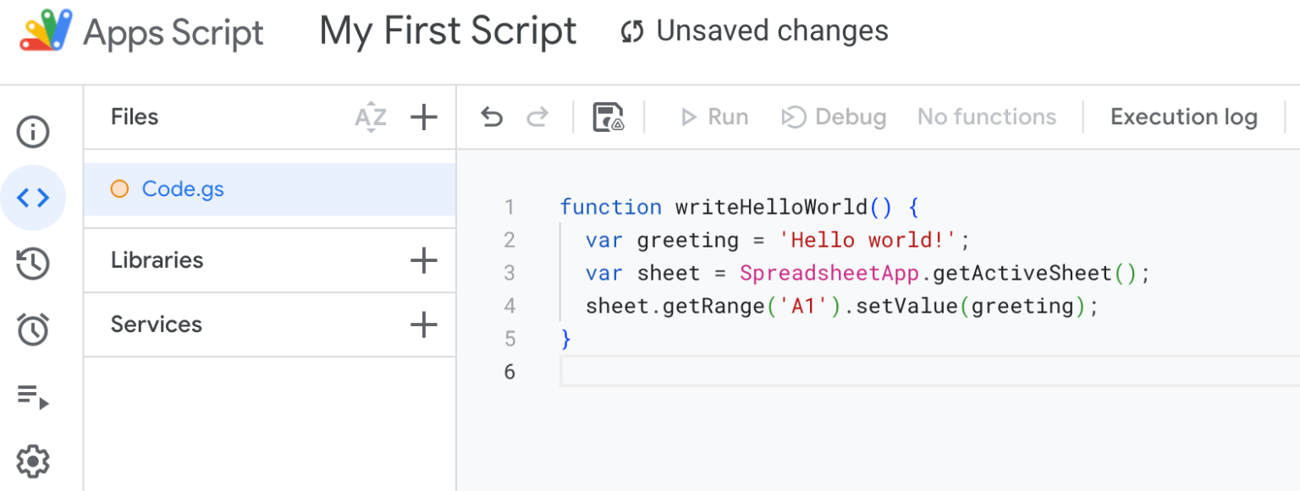Save the project
This screenshot has height=491, width=1300.
(608, 117)
